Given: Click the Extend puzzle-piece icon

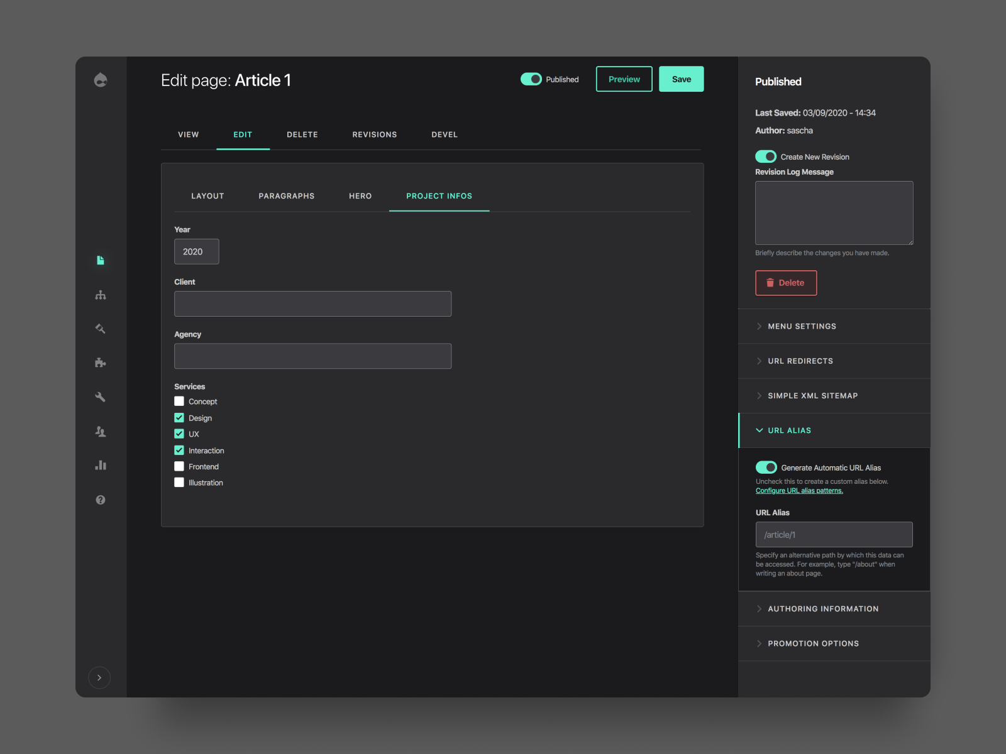Looking at the screenshot, I should pos(101,362).
